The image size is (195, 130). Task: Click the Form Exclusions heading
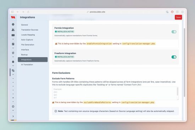(x=61, y=73)
